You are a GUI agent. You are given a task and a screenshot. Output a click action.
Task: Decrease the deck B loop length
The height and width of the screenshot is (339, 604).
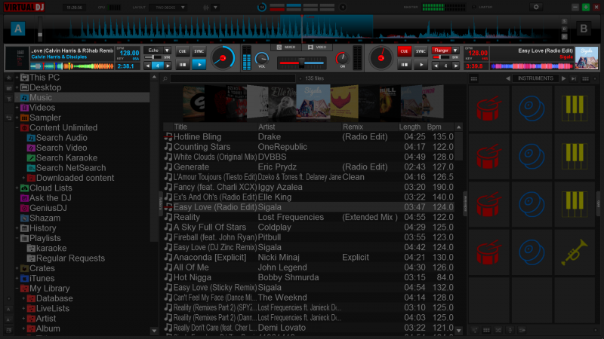point(436,66)
